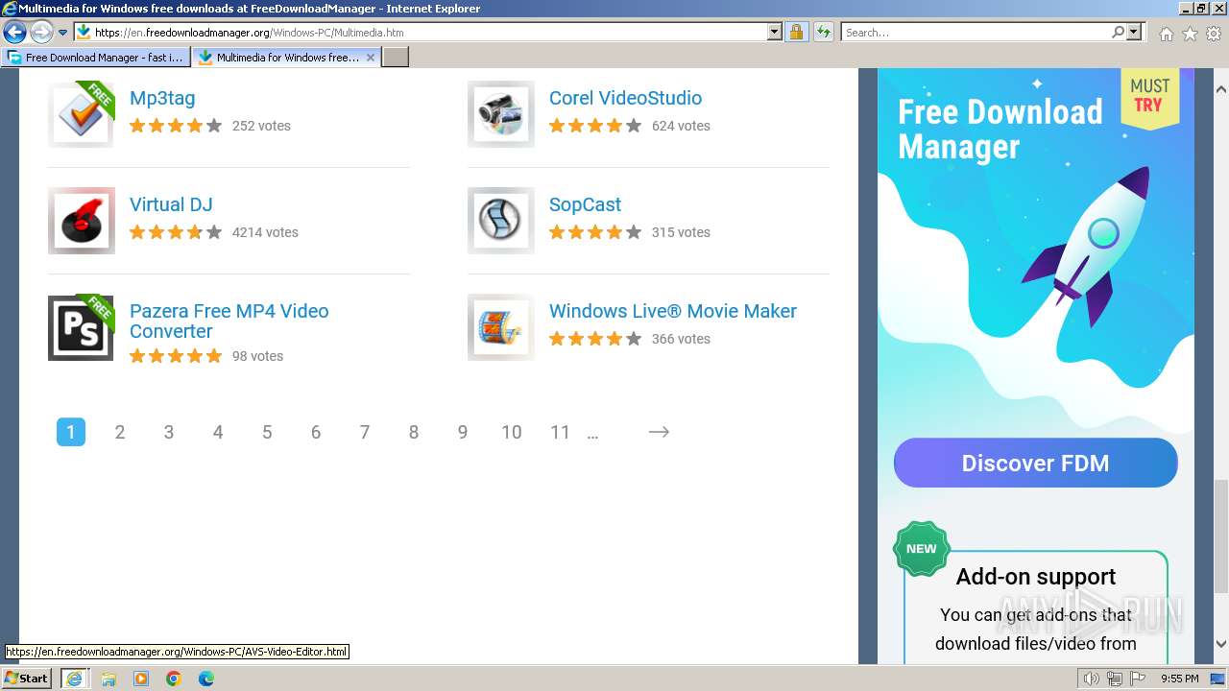
Task: Click the Free Download Manager ad heading
Action: (1000, 129)
